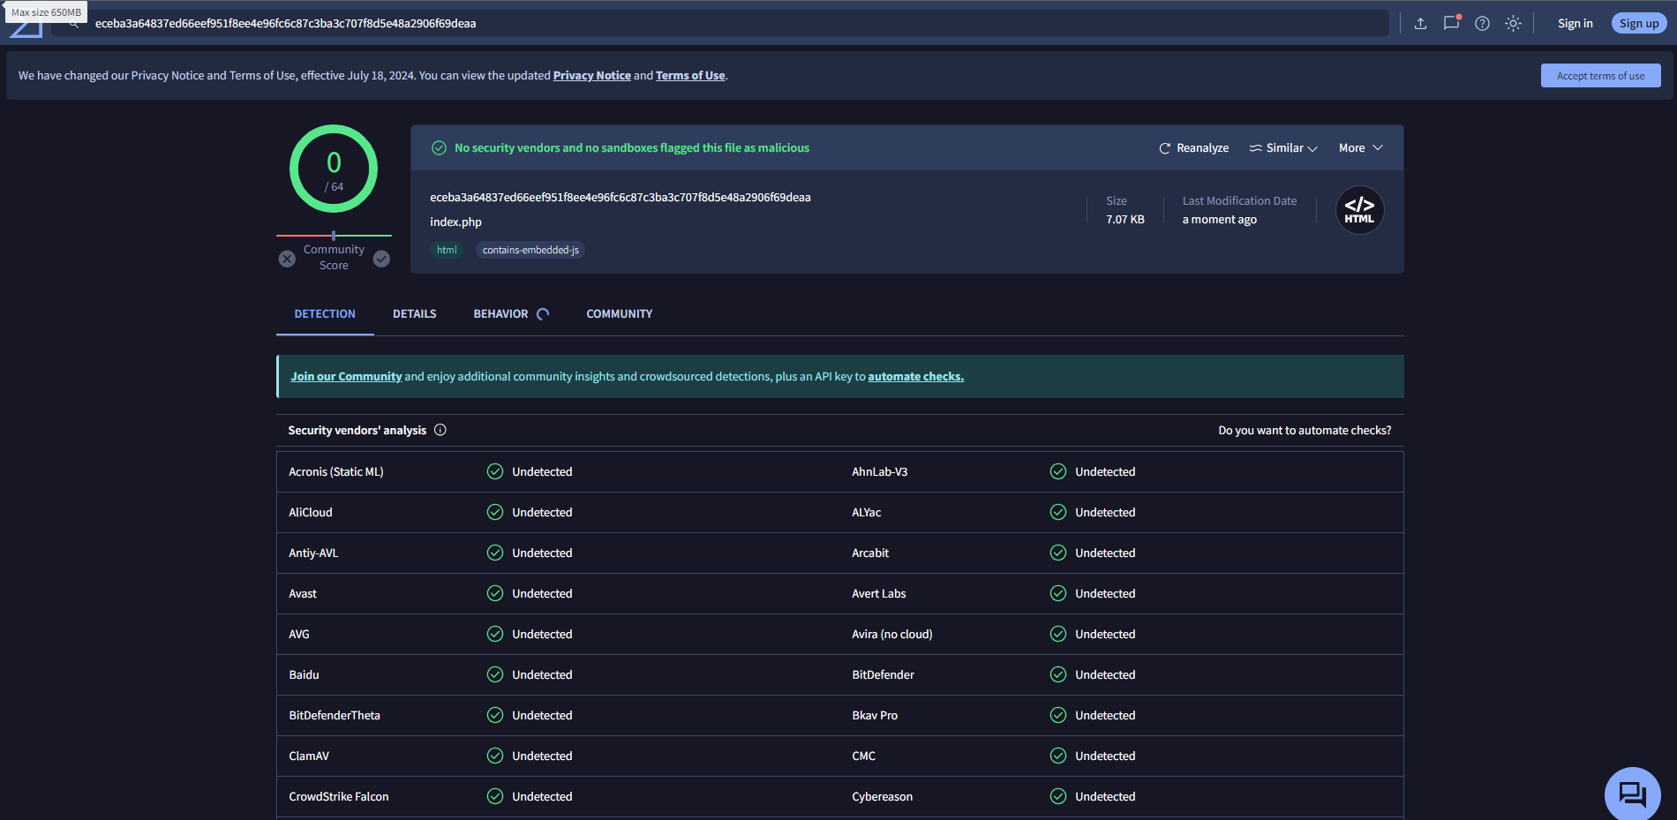Follow the Join our Community link
The width and height of the screenshot is (1677, 820).
(346, 377)
